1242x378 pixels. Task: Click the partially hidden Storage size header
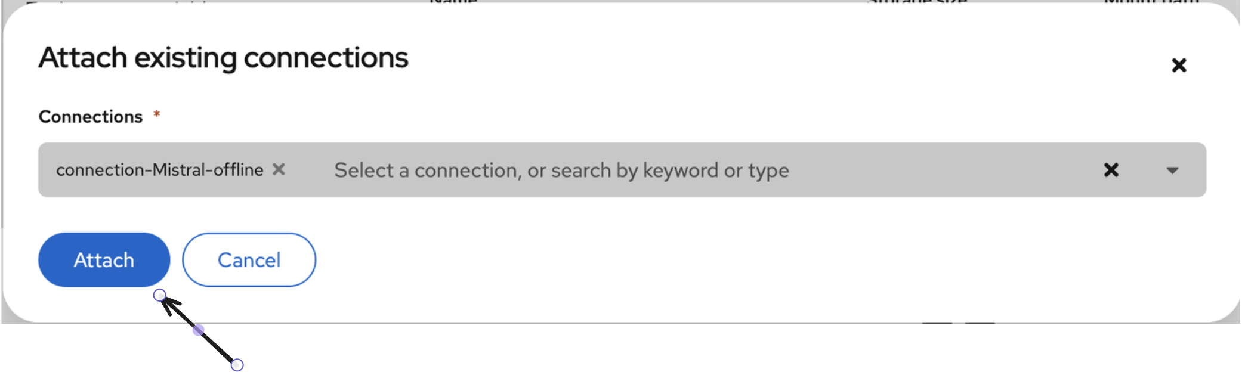point(917,2)
